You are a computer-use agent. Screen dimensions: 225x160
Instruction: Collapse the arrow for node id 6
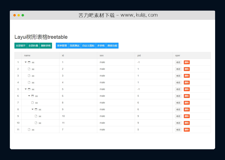[29, 96]
